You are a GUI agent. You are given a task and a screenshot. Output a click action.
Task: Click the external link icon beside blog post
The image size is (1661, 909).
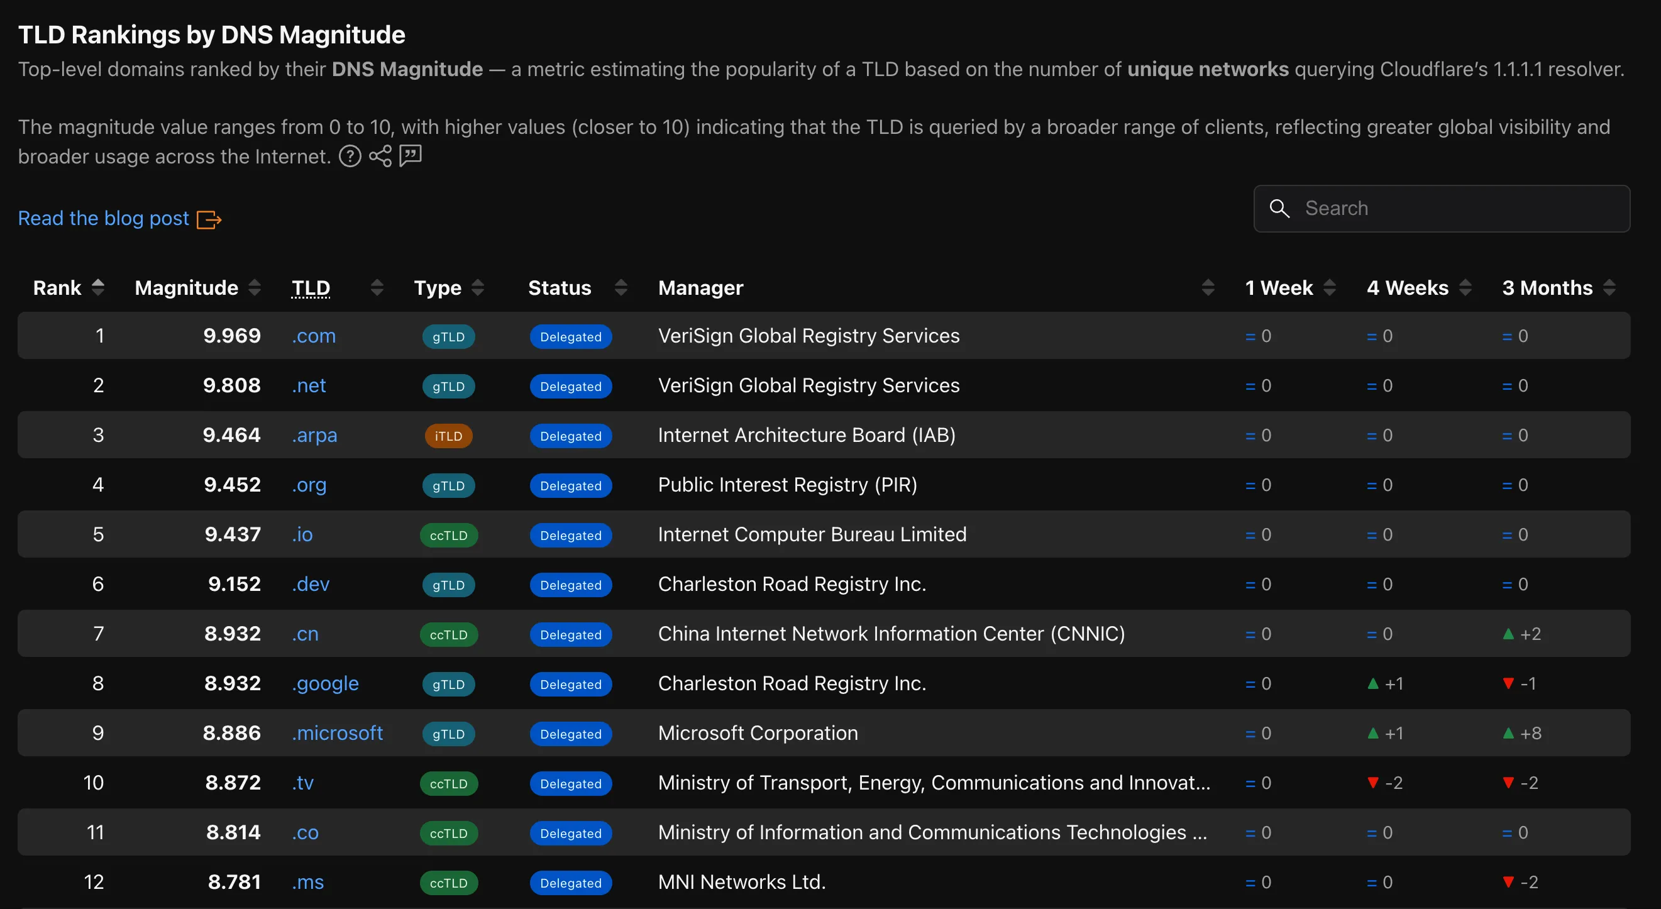coord(209,220)
